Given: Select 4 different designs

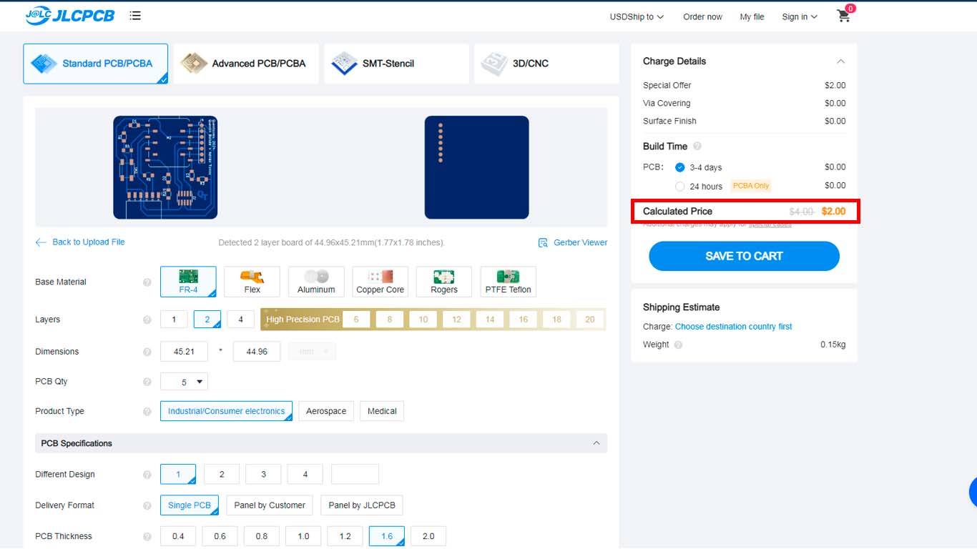Looking at the screenshot, I should point(305,474).
